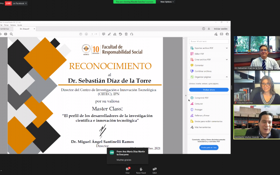Image resolution: width=280 pixels, height=175 pixels.
Task: Click the send by email envelope icon
Action: 221,34
